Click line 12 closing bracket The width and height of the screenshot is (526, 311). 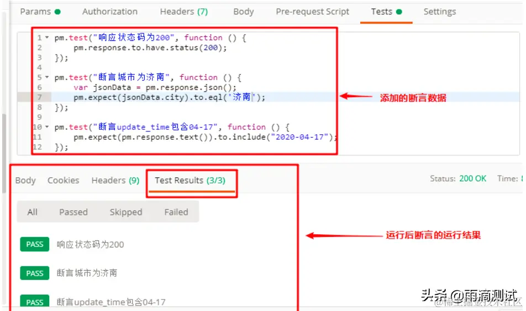[61, 147]
